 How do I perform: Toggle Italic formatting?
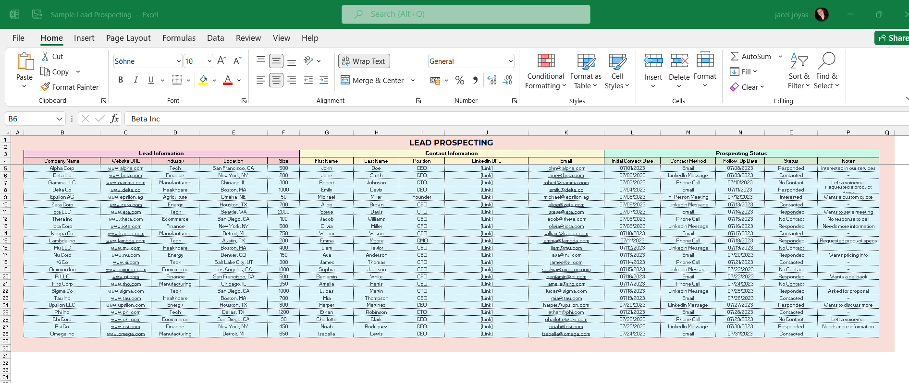tap(136, 80)
